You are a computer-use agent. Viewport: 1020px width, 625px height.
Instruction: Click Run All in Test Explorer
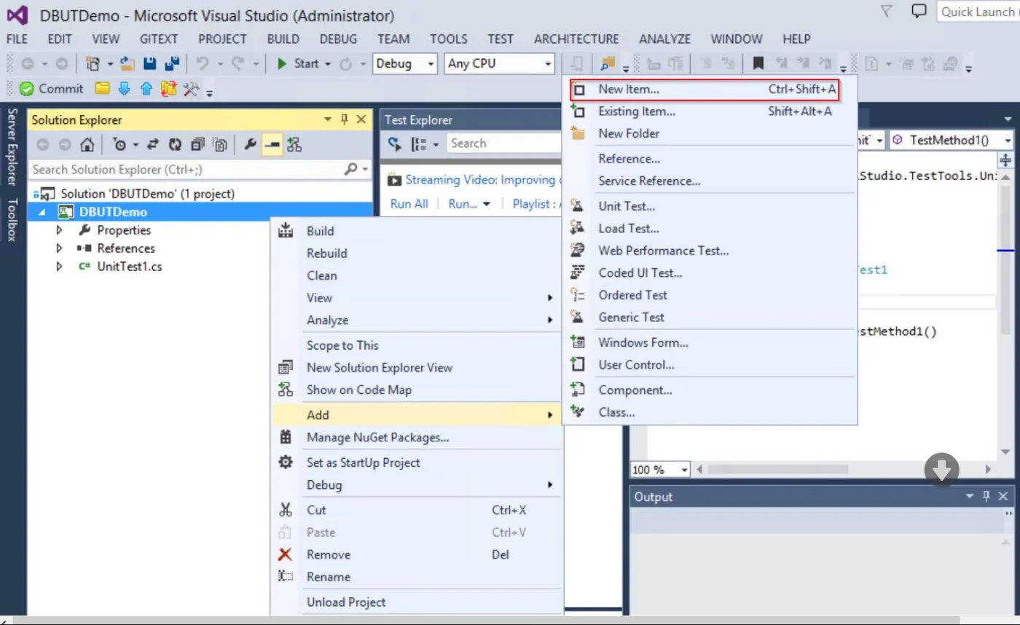(x=409, y=204)
